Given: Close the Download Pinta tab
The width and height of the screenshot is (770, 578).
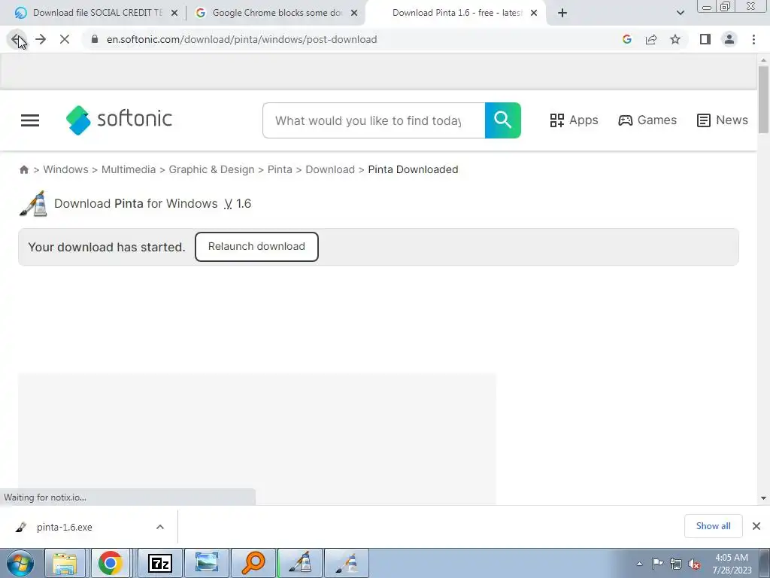Looking at the screenshot, I should point(534,14).
